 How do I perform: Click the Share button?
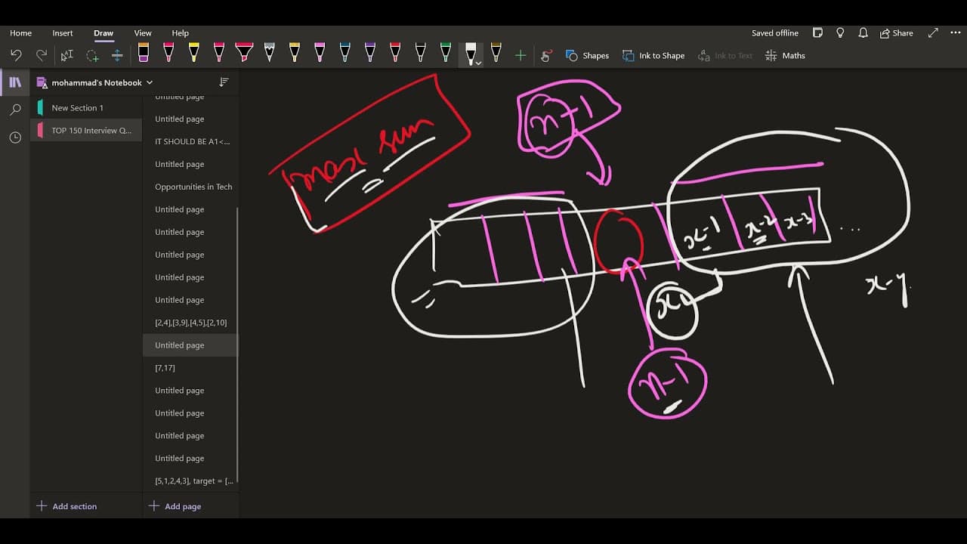(897, 33)
